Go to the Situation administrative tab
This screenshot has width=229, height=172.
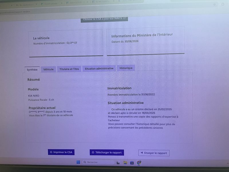tap(99, 69)
